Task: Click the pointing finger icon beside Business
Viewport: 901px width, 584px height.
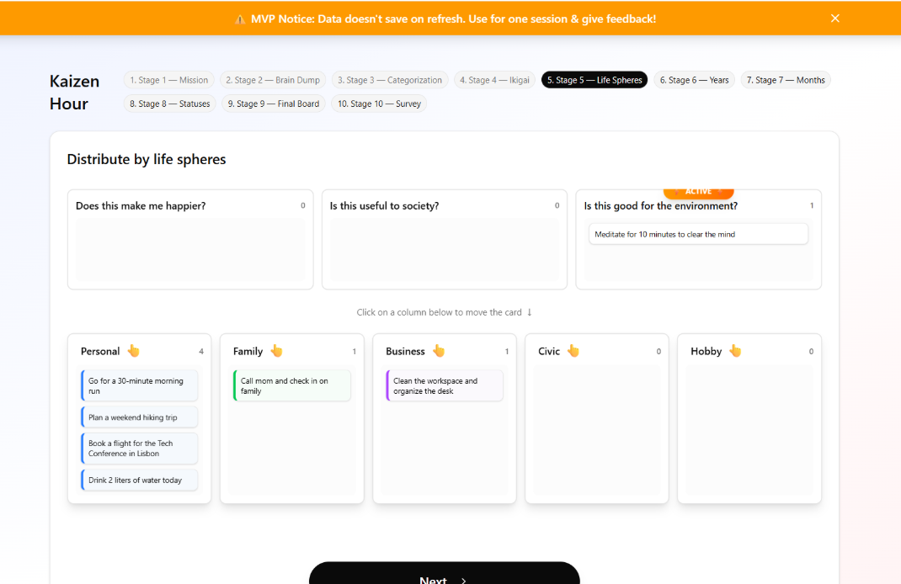Action: coord(440,351)
